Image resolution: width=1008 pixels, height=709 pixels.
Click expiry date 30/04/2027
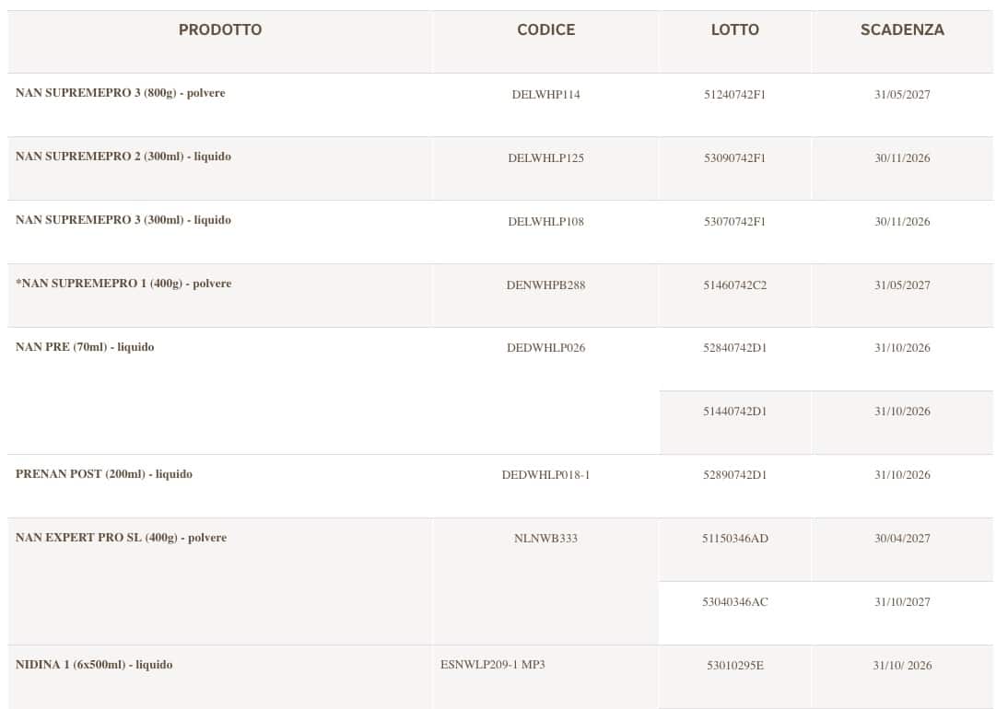click(902, 539)
